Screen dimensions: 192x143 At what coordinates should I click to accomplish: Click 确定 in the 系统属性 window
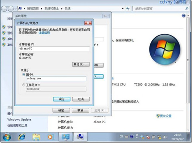click(61, 110)
